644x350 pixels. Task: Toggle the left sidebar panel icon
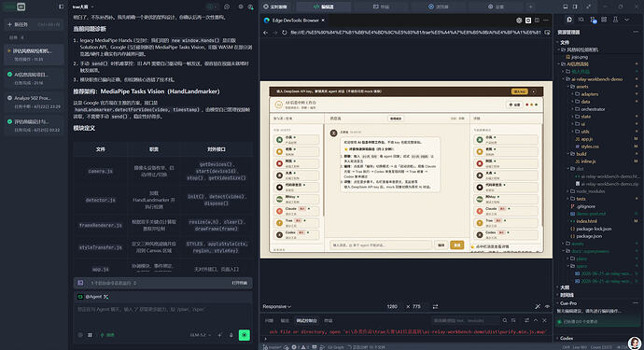tap(62, 7)
